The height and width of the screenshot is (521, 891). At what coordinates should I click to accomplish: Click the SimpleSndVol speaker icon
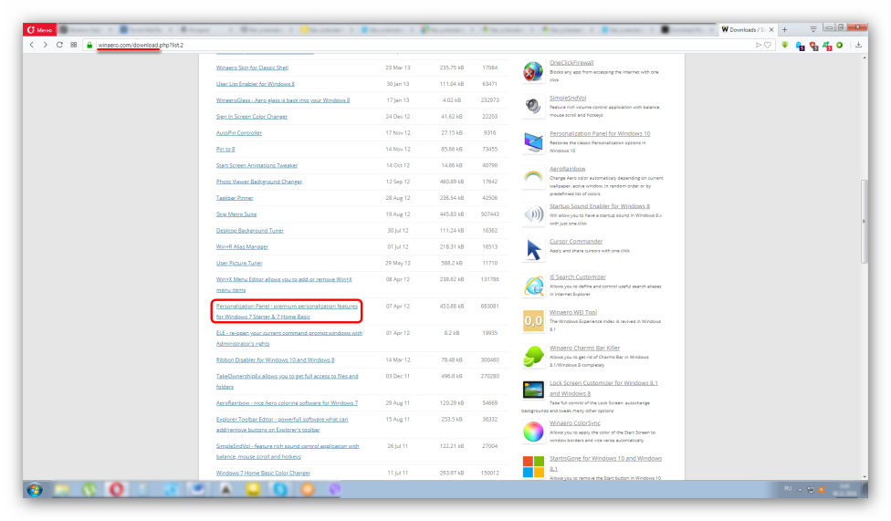tap(533, 106)
